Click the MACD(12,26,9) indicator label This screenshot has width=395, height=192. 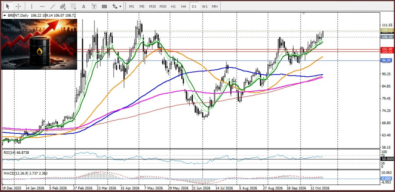click(x=25, y=173)
